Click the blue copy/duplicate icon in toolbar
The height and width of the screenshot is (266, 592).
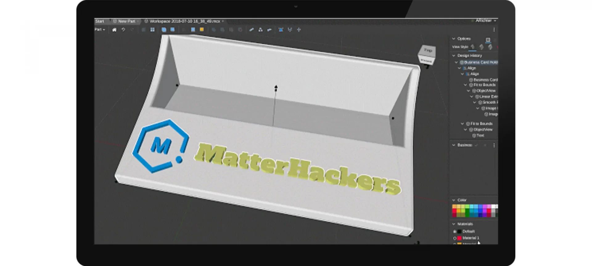pyautogui.click(x=164, y=30)
